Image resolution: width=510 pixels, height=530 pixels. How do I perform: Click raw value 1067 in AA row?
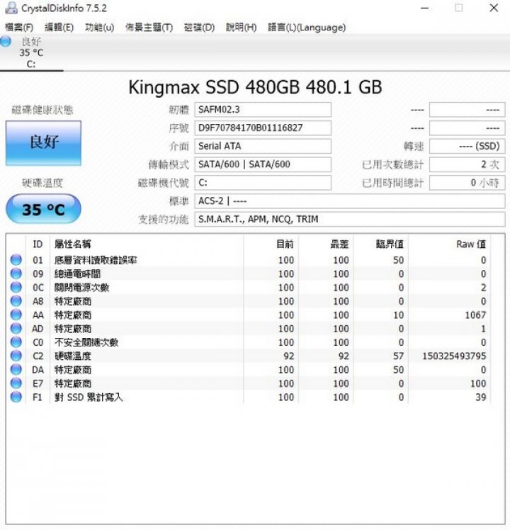tap(475, 315)
